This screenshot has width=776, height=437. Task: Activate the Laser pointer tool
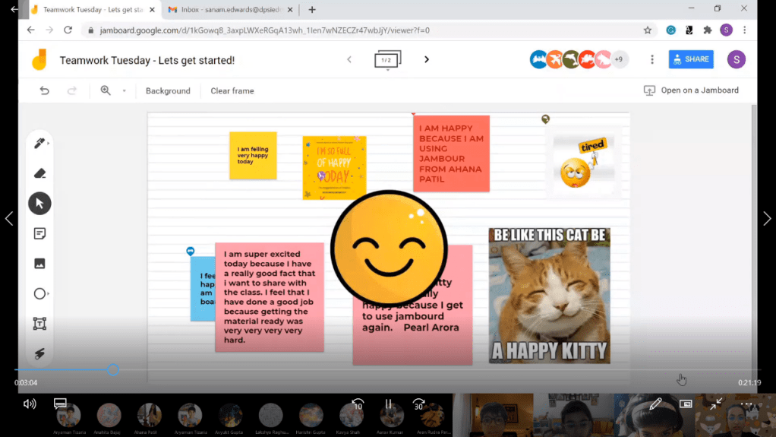[x=39, y=353]
